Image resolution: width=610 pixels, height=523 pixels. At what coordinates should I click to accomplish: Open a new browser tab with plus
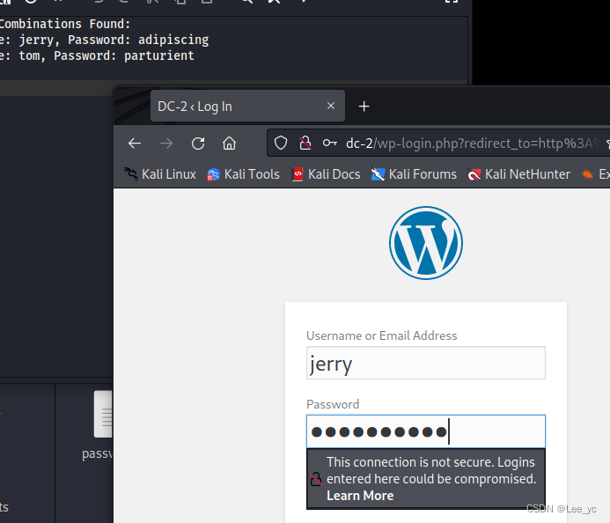coord(364,107)
